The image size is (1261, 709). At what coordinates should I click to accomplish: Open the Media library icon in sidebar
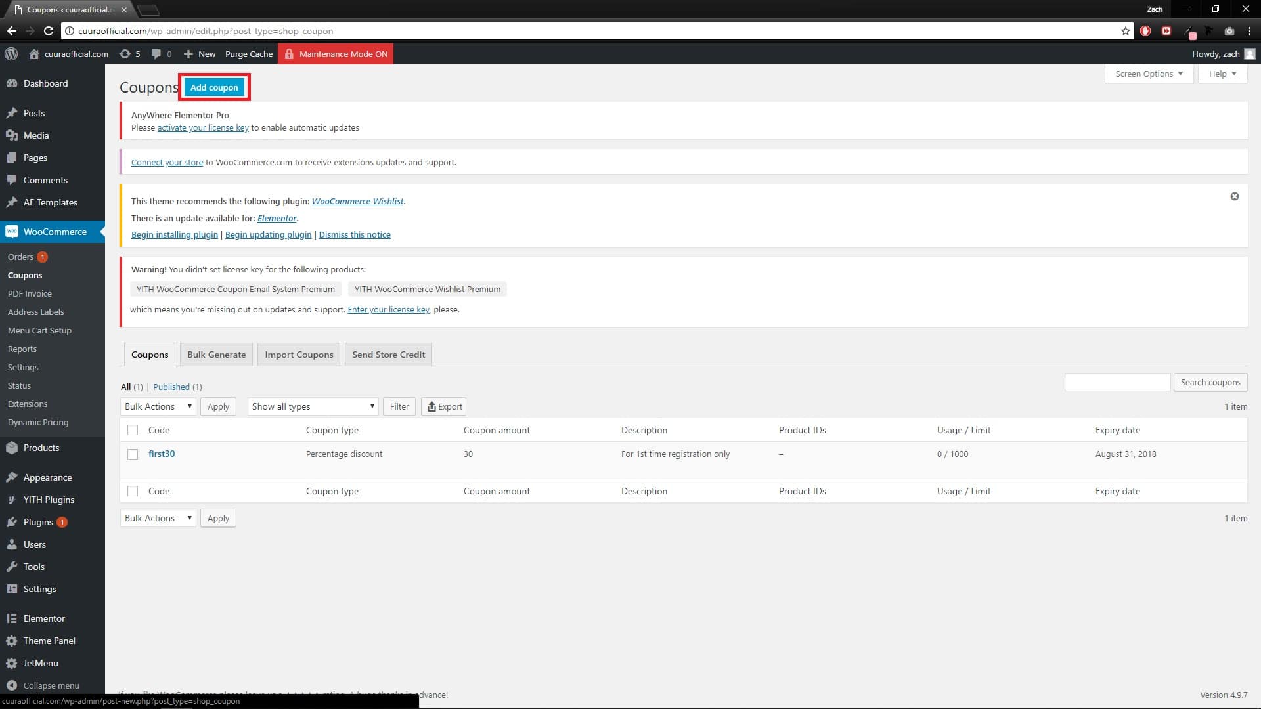click(x=12, y=135)
